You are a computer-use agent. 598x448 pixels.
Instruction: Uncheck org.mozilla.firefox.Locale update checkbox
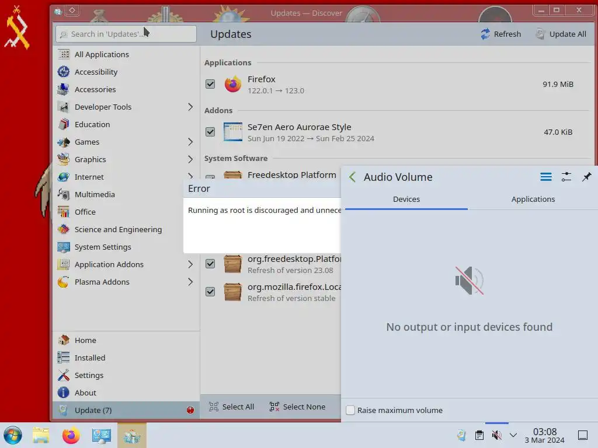(210, 292)
